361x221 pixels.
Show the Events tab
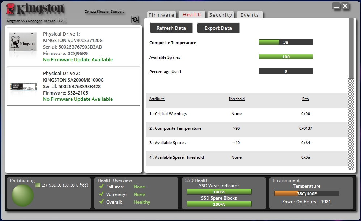pos(250,15)
